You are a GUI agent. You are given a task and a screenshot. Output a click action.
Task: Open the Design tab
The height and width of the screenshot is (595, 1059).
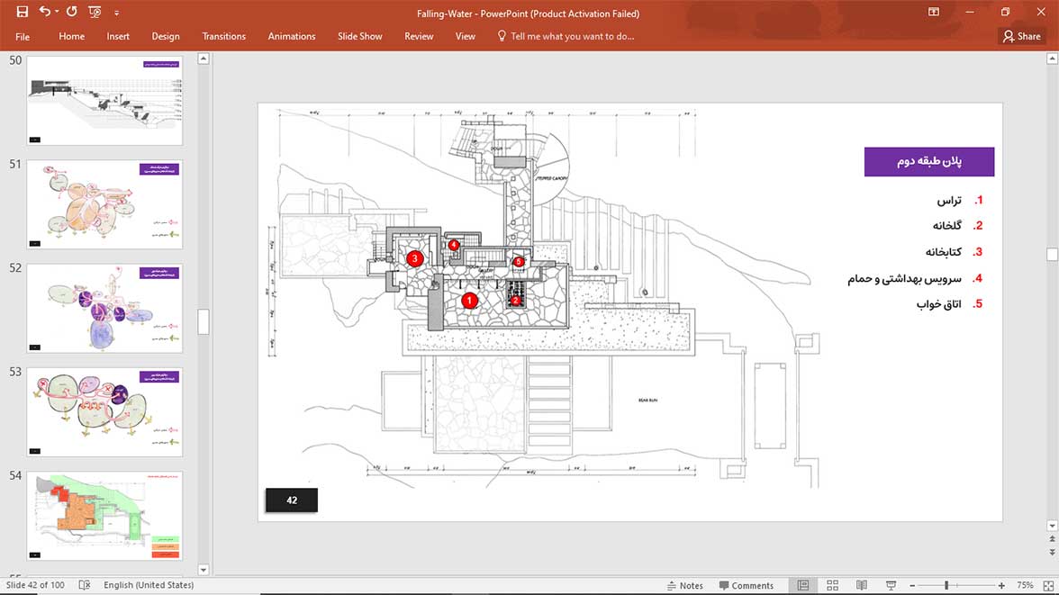click(166, 37)
